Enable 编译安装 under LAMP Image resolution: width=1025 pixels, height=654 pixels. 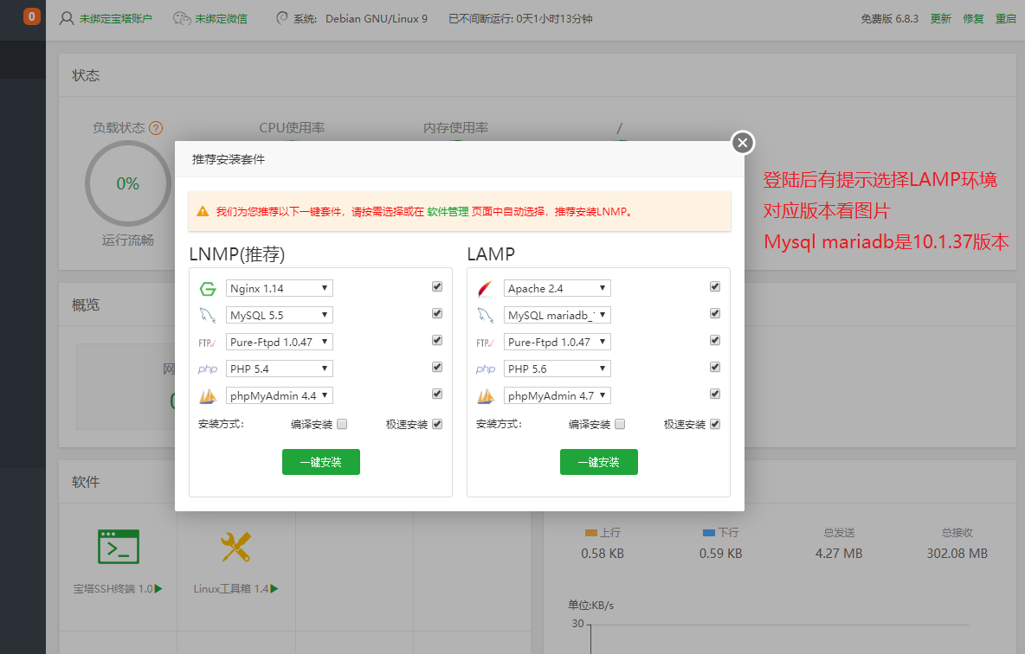coord(620,424)
